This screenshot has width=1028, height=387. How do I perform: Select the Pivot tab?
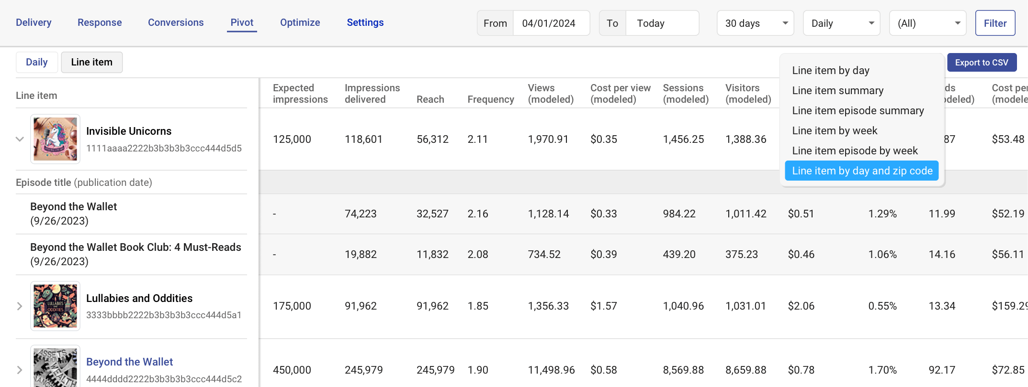[242, 22]
